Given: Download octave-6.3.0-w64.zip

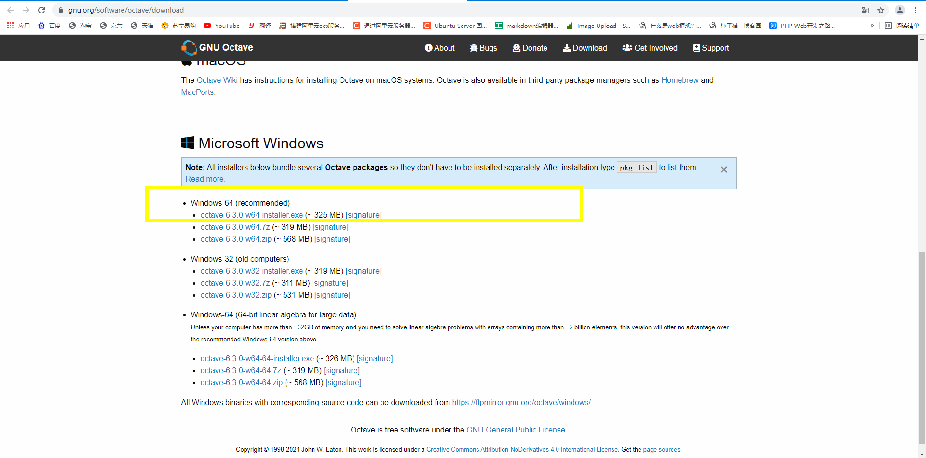Looking at the screenshot, I should [236, 239].
